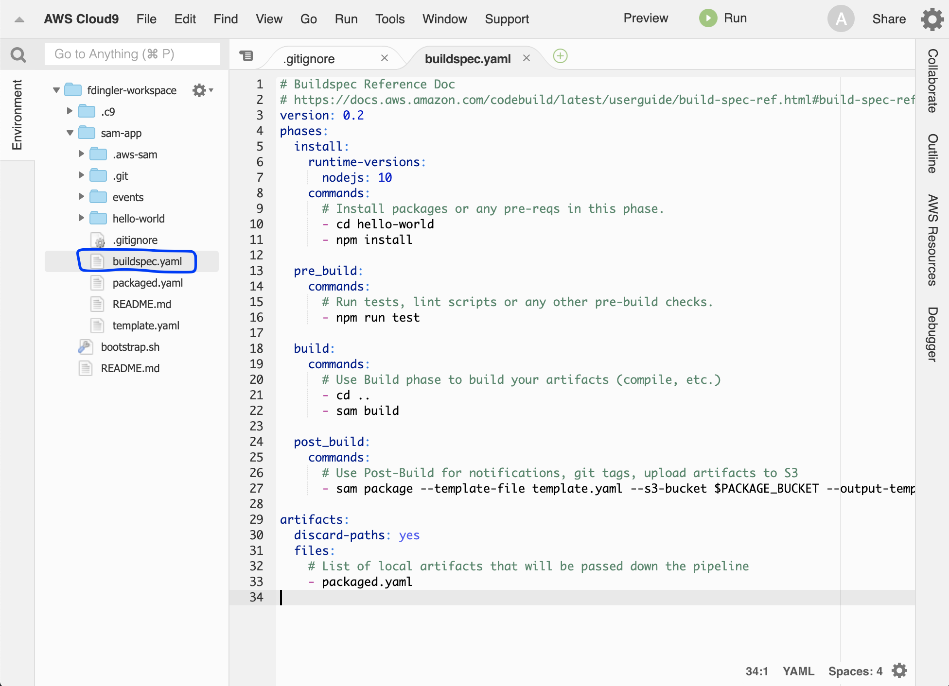Expand the .git folder
The image size is (949, 686).
(81, 175)
